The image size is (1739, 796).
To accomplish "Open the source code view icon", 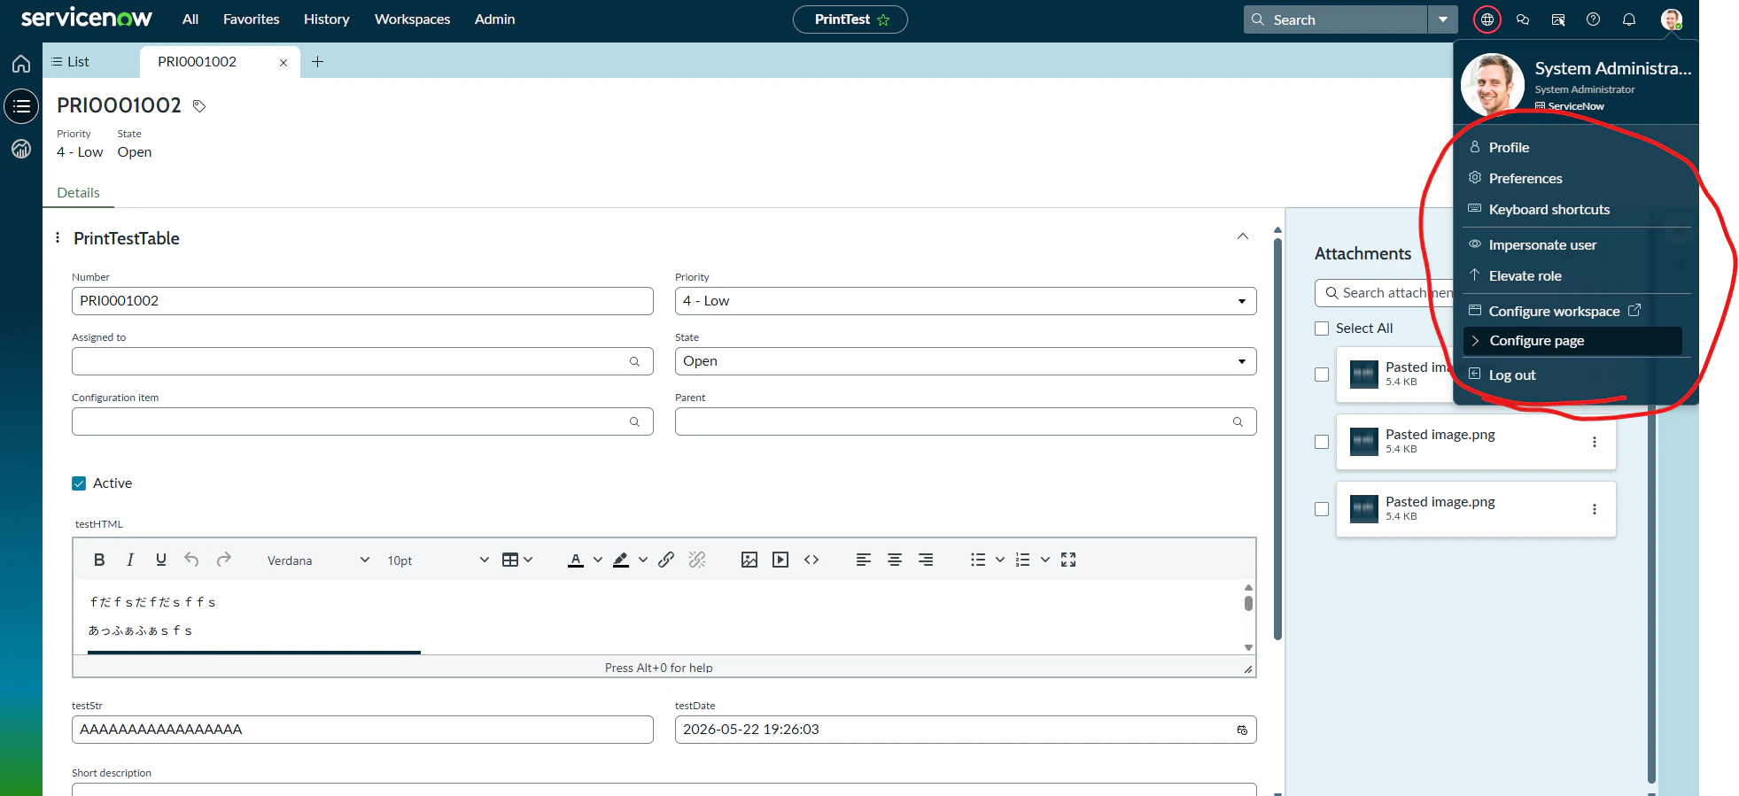I will (x=811, y=560).
